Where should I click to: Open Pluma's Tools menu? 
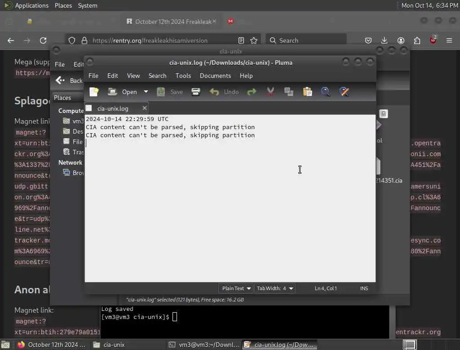[x=183, y=76]
